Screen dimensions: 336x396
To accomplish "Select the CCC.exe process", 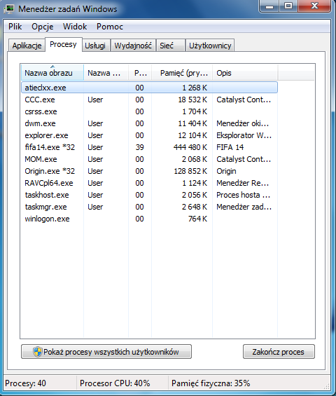I will click(149, 100).
